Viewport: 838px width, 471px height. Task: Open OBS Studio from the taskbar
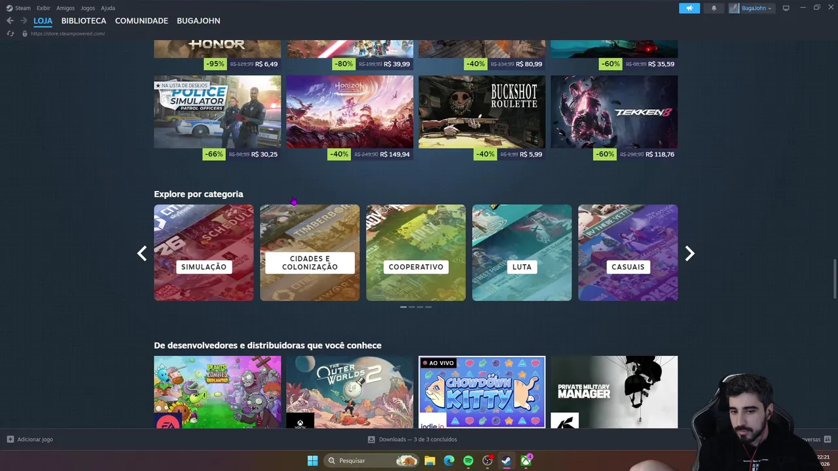point(487,461)
